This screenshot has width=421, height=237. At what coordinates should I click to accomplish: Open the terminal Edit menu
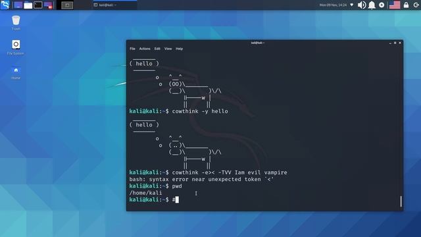[x=157, y=49]
